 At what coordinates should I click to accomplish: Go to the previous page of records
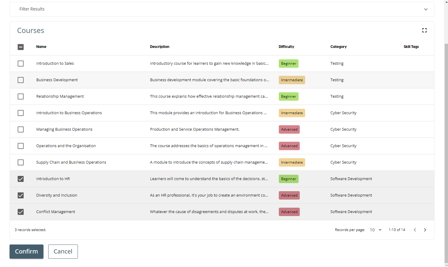(x=415, y=230)
